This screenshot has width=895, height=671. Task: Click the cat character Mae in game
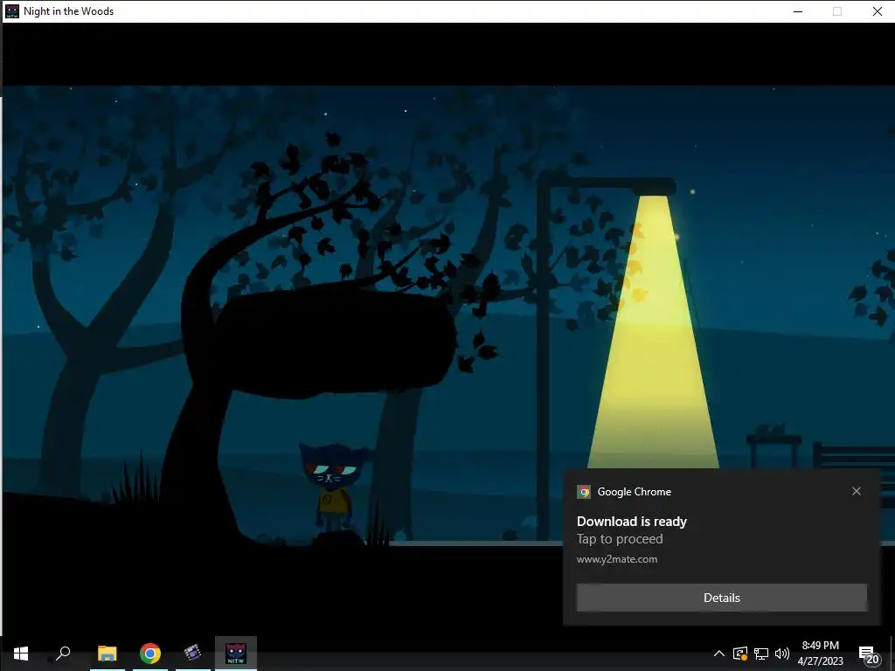pyautogui.click(x=333, y=488)
